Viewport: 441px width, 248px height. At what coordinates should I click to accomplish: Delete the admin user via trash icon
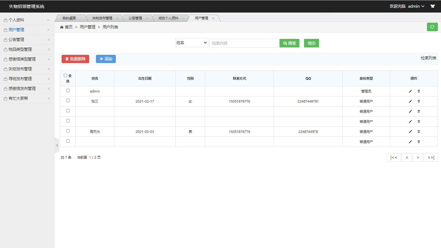(419, 91)
